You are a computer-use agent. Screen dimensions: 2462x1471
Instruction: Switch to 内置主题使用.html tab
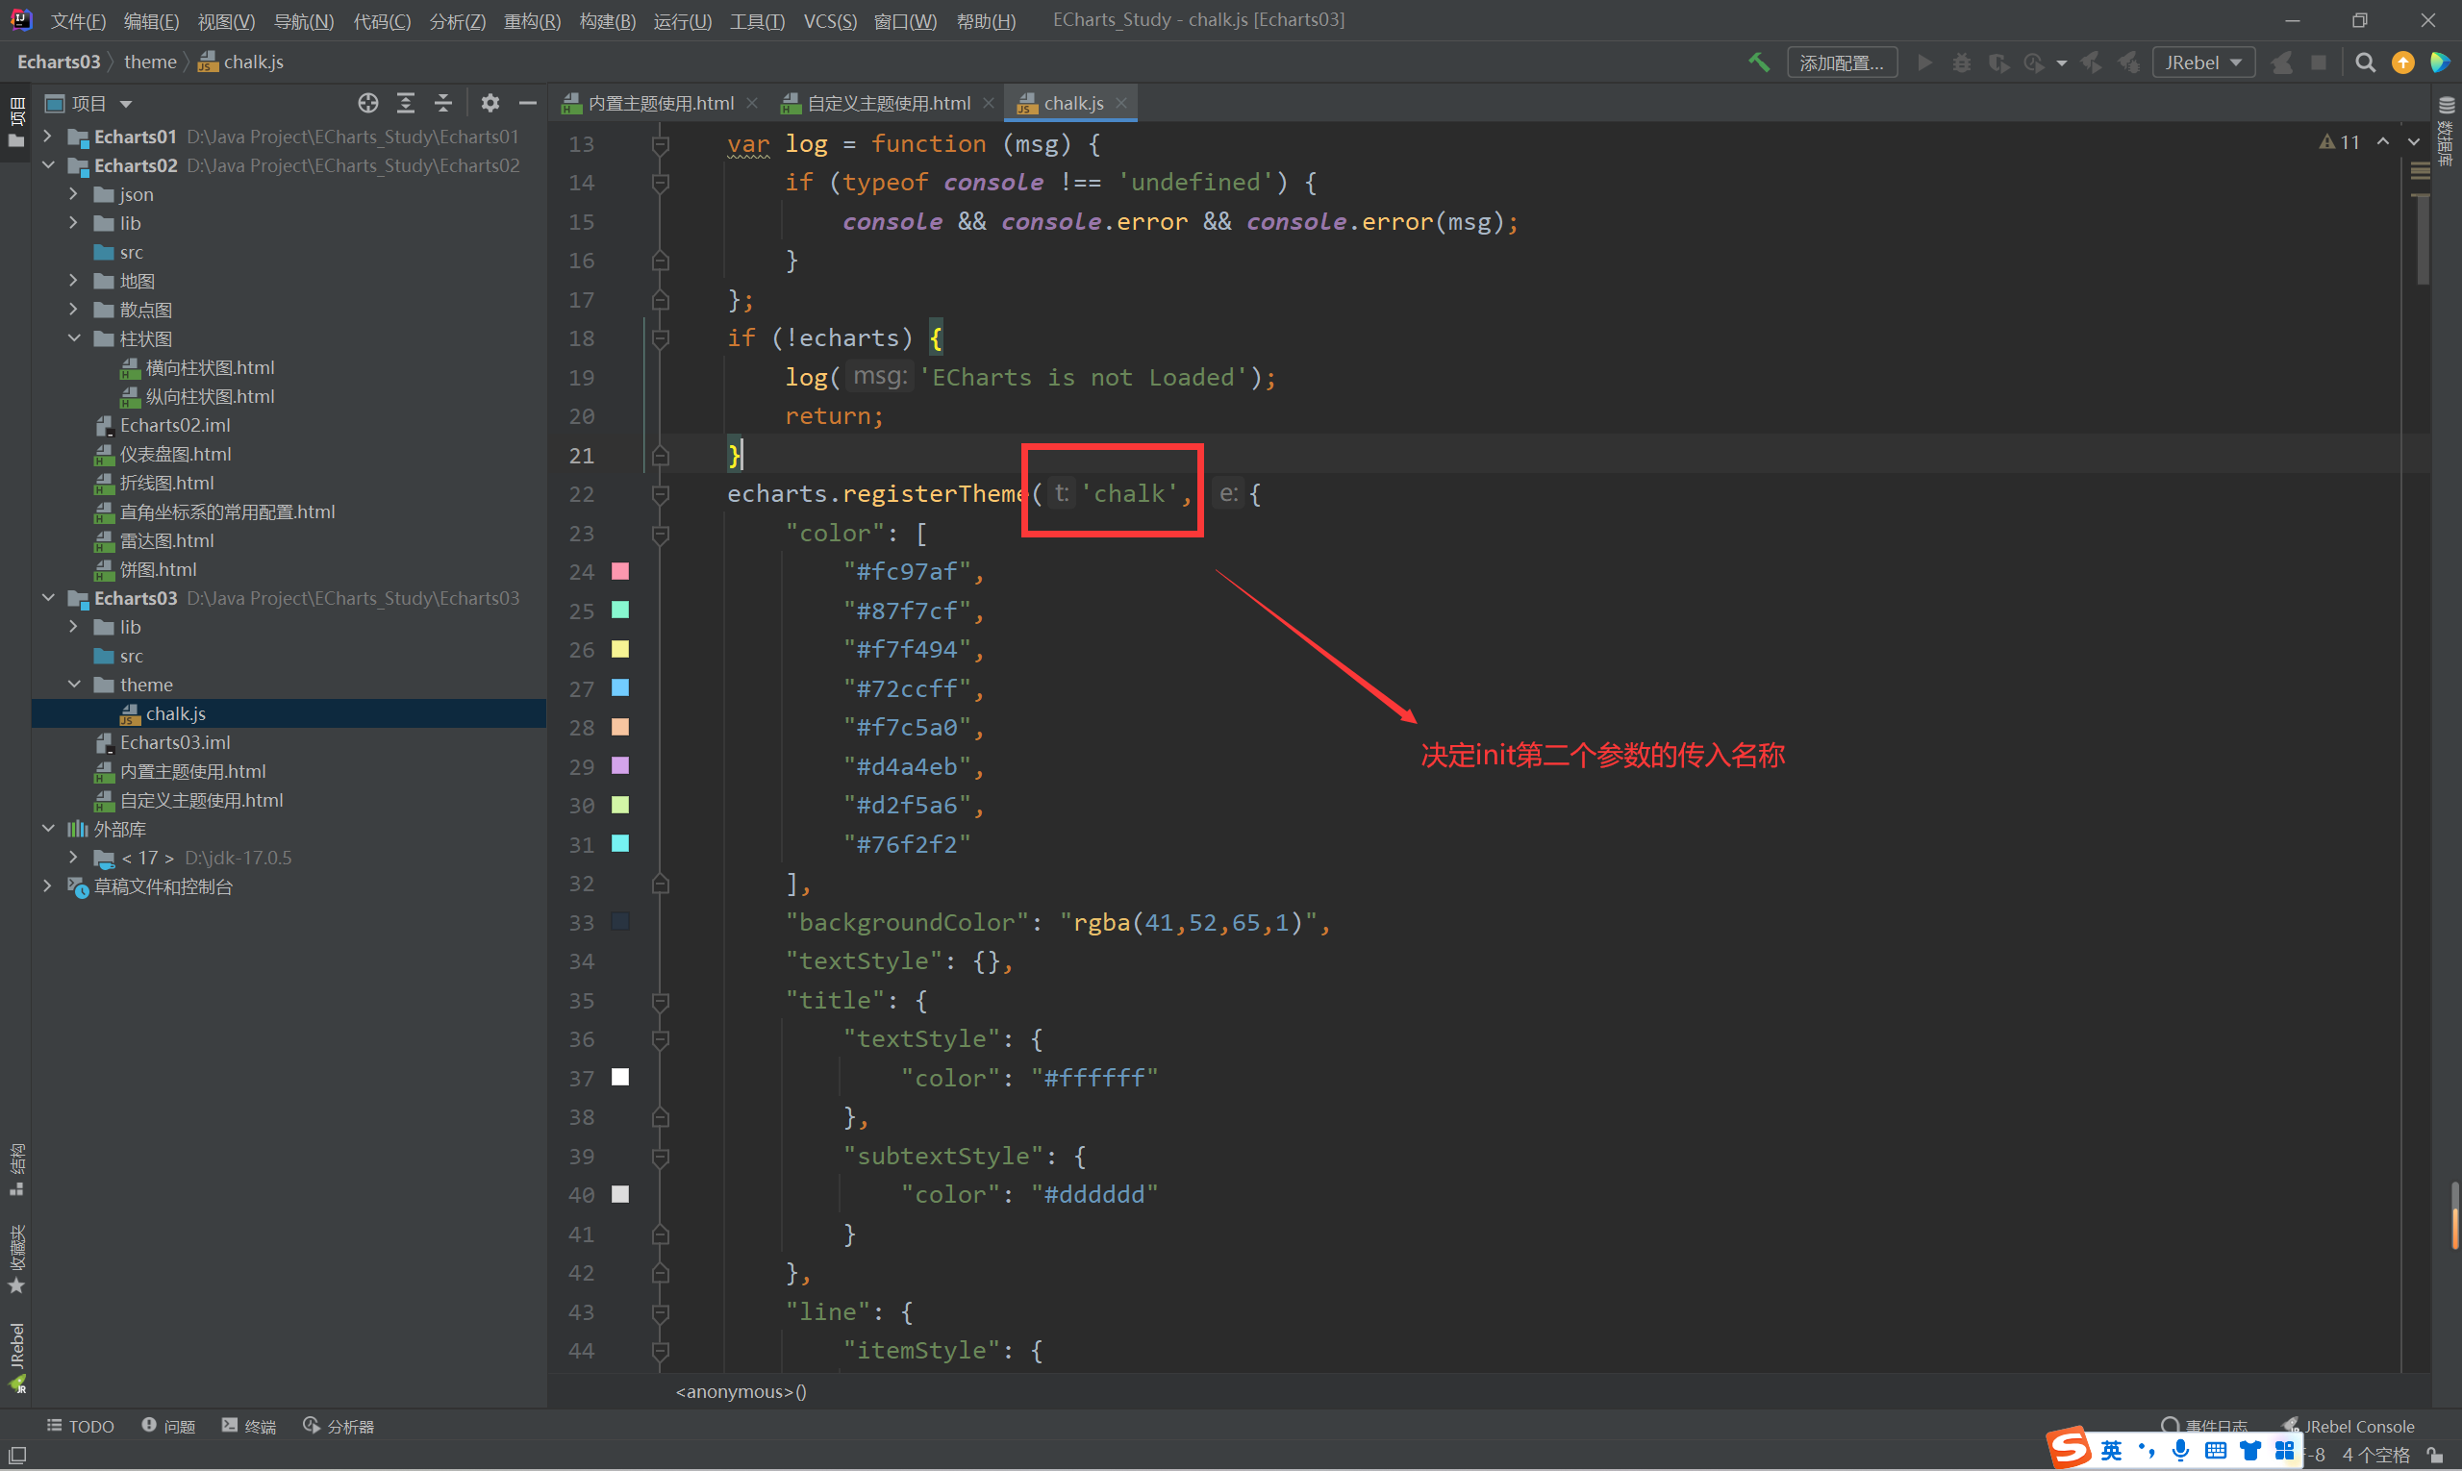click(x=661, y=103)
